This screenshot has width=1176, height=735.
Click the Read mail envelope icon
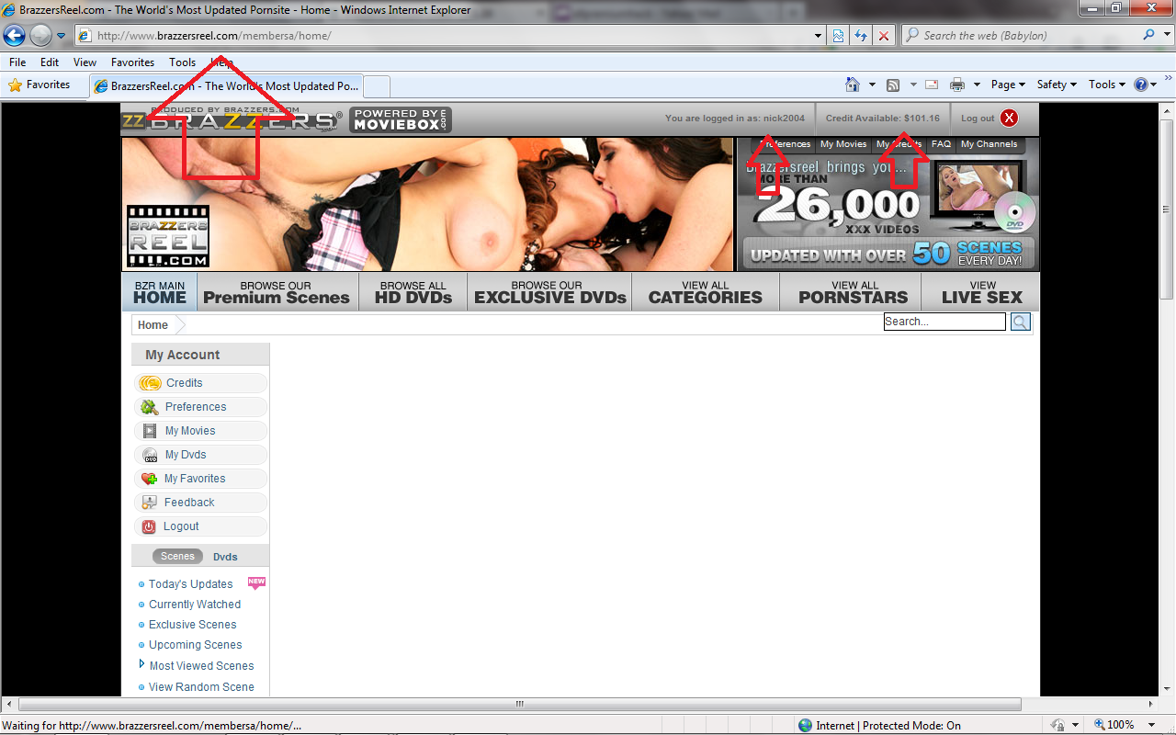pos(932,85)
